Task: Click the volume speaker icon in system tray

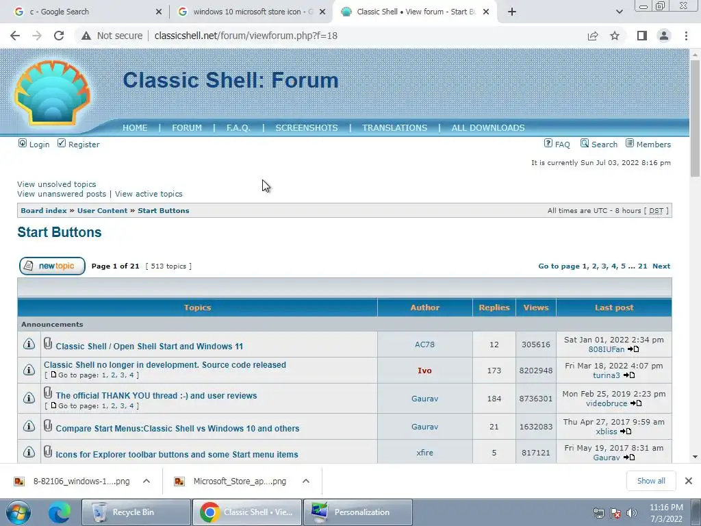Action: (632, 513)
